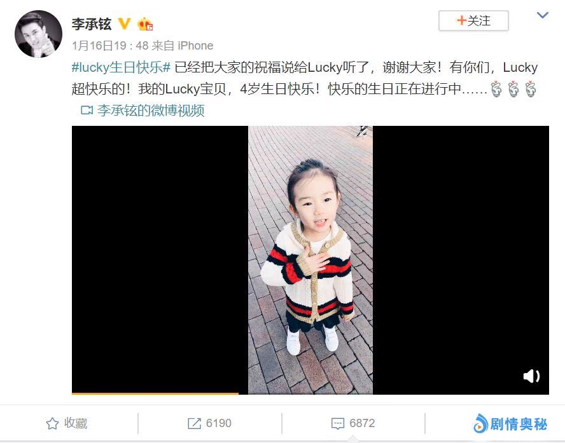
Task: Open reposts tab showing 6190
Action: (209, 423)
